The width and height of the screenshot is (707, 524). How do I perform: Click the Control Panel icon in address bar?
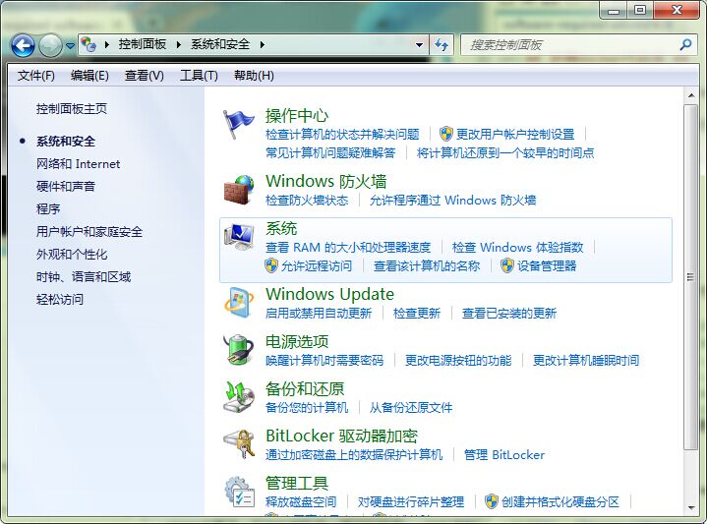[x=88, y=44]
